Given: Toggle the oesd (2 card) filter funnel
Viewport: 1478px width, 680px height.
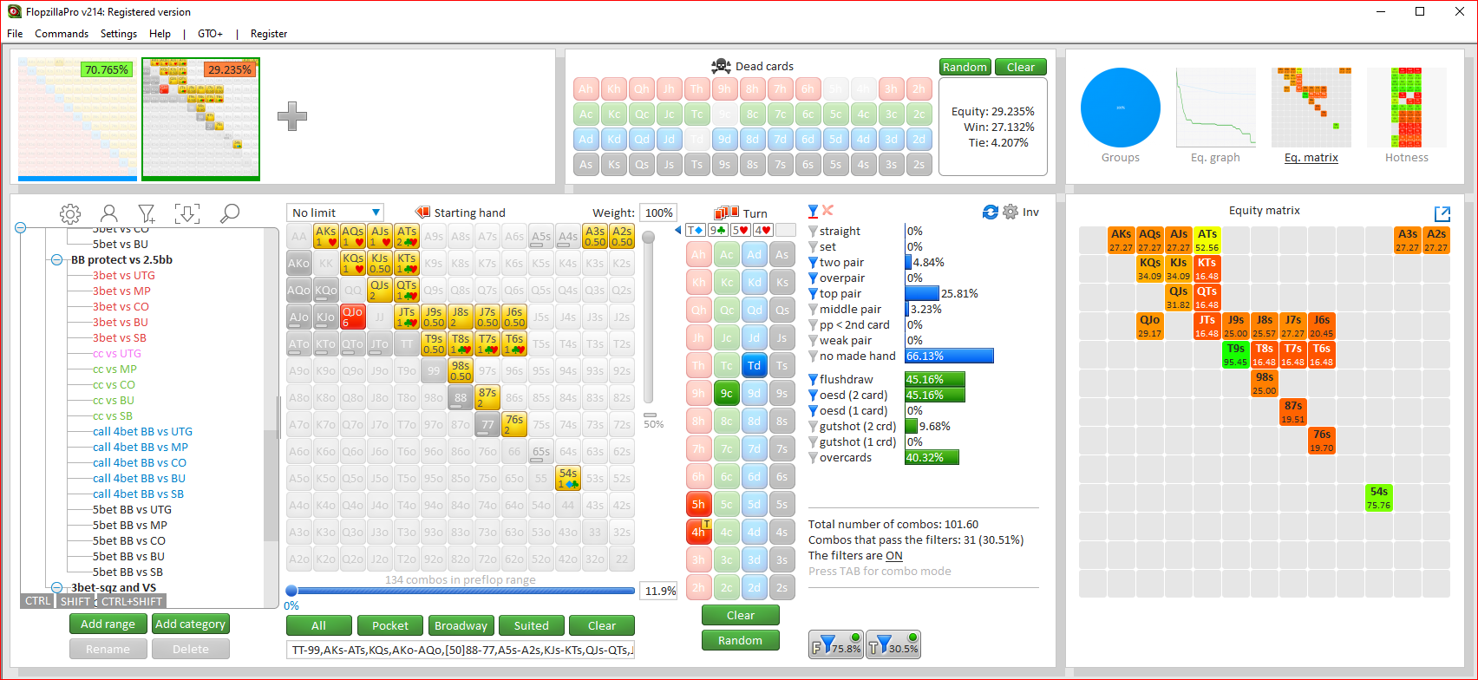Looking at the screenshot, I should point(813,396).
